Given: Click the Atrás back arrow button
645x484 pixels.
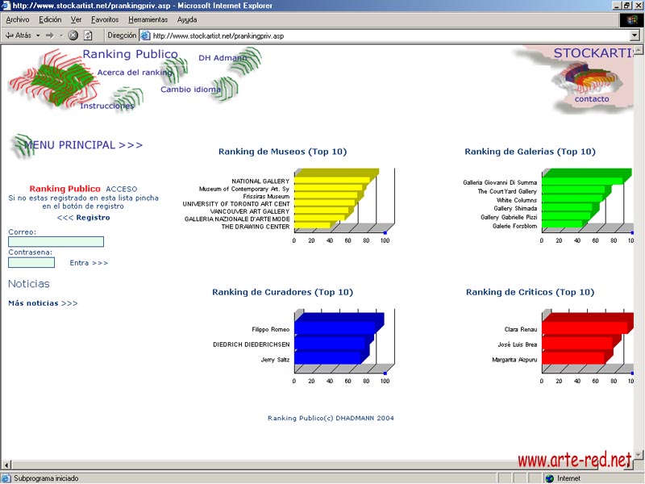Looking at the screenshot, I should [x=18, y=35].
